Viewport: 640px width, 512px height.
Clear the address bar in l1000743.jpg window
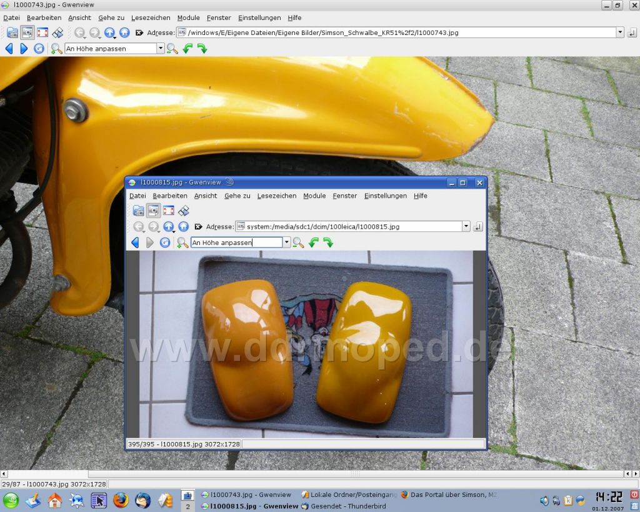click(x=139, y=33)
